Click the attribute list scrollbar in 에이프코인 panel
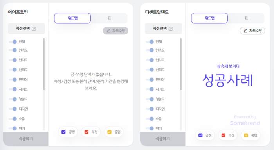 point(44,64)
